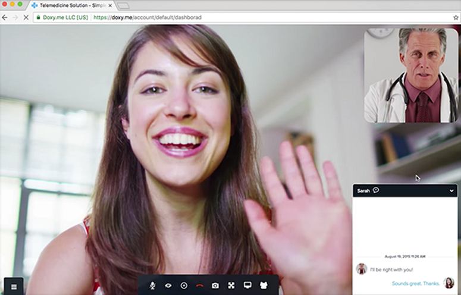Start screen sharing with monitor icon
This screenshot has width=461, height=295.
pos(247,285)
